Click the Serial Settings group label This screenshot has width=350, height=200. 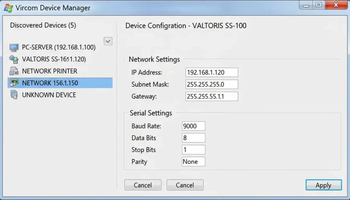(151, 113)
